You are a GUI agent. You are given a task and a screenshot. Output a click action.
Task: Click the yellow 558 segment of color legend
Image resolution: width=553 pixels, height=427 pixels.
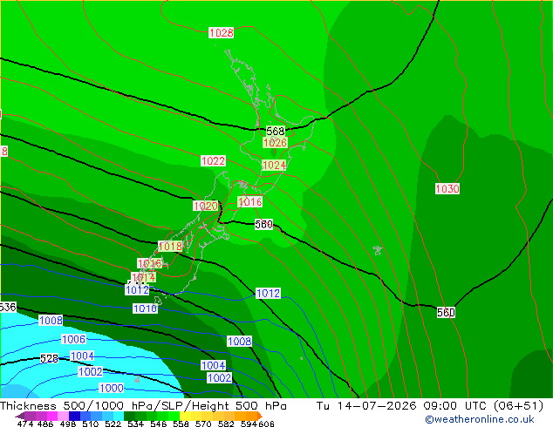click(x=185, y=416)
